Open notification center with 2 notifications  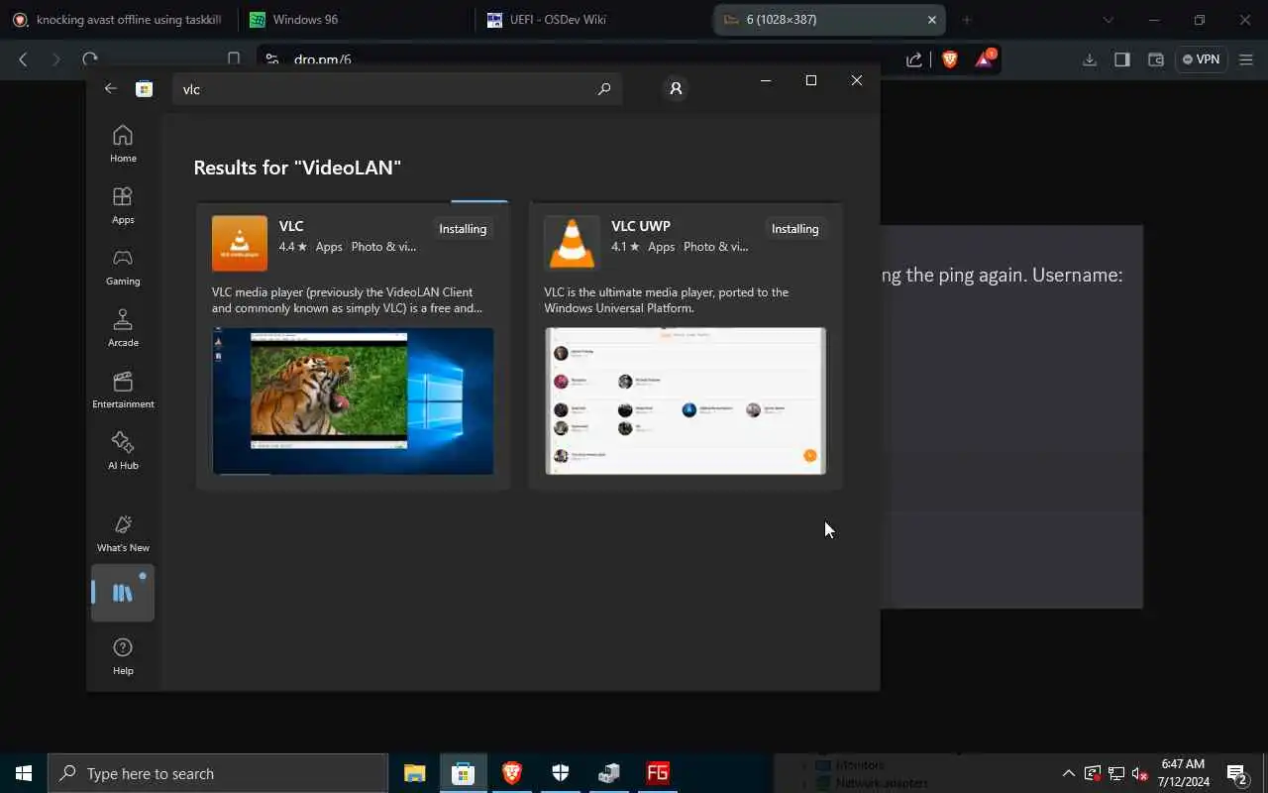[x=1236, y=773]
